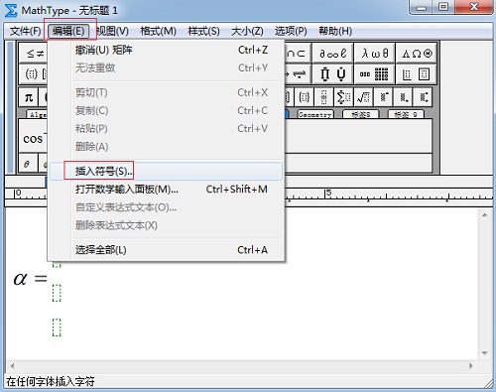Switch to the 标签 9 tab
496x392 pixels.
tap(406, 114)
